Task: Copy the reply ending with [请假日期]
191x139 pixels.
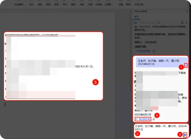Action: [x=154, y=51]
